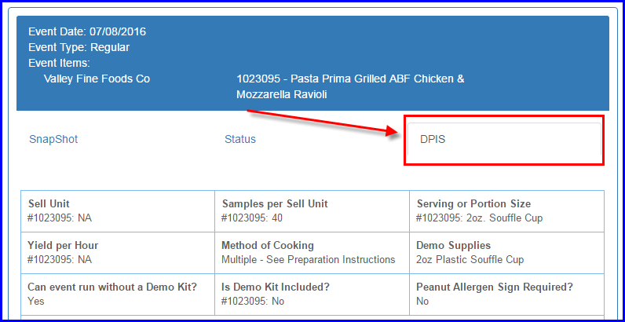Screen dimensions: 625x322
Task: Click the Method of Cooking heading
Action: point(267,246)
